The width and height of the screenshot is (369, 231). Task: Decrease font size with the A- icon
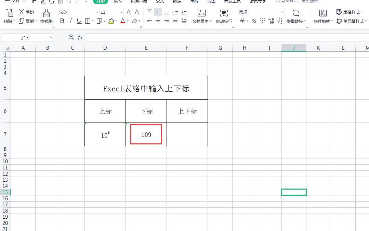tap(137, 12)
